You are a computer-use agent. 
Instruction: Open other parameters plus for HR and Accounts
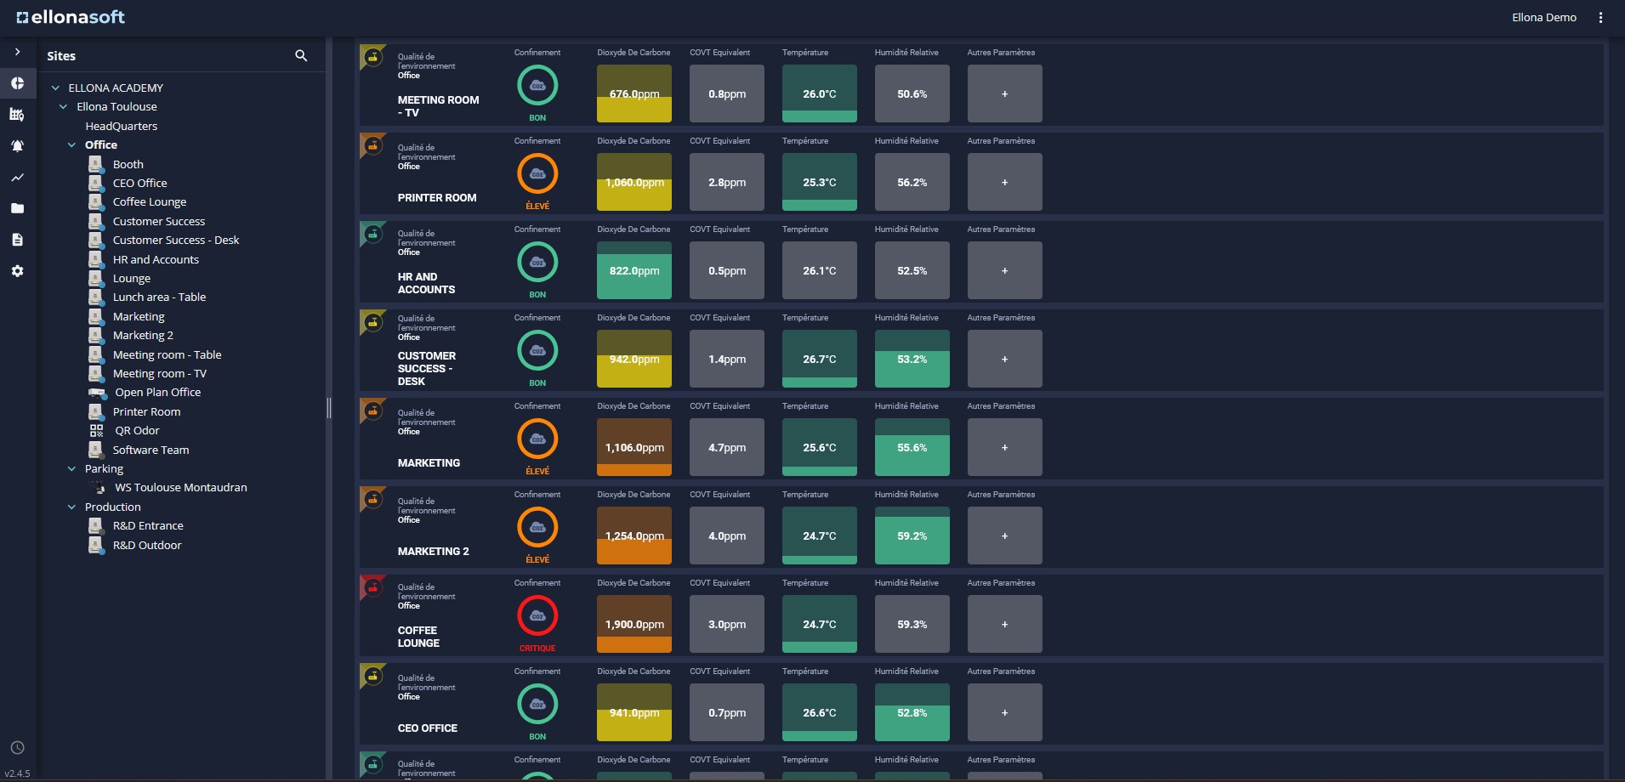(x=1004, y=270)
